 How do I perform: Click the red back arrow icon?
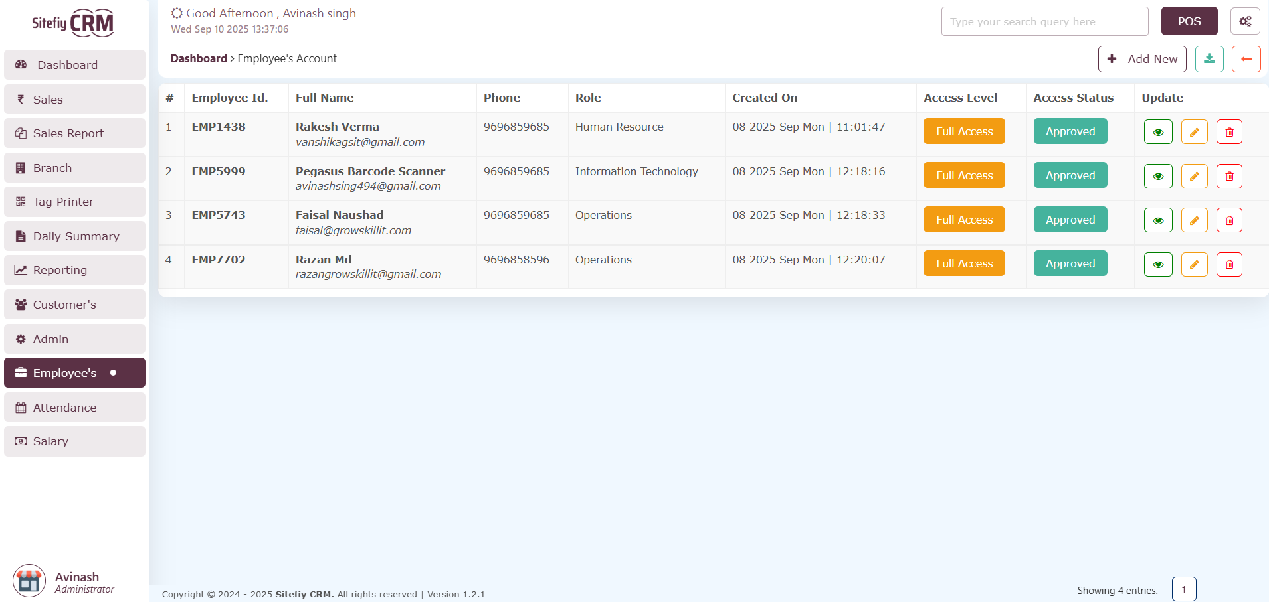click(1246, 59)
